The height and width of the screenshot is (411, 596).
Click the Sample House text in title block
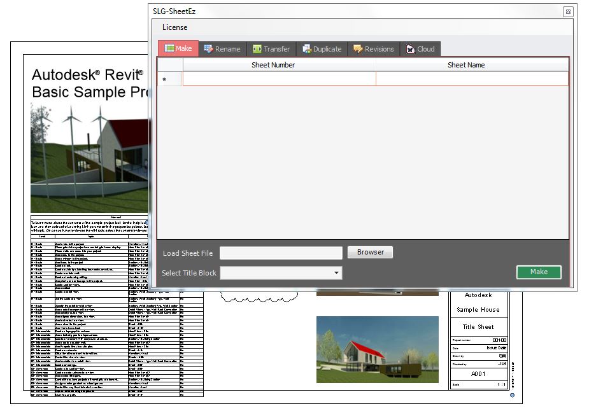(478, 310)
